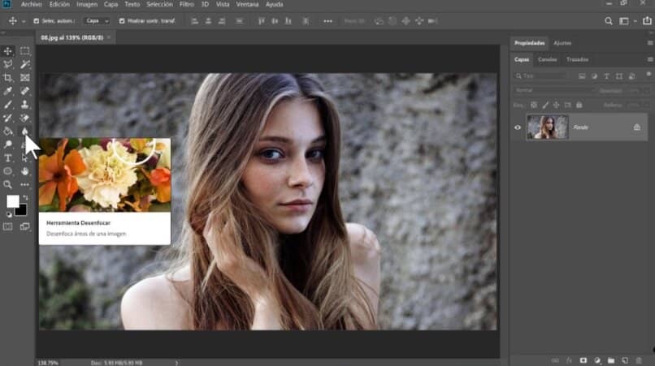Screen dimensions: 655x366
Task: Open the workspace switcher dropdown
Action: pos(627,21)
